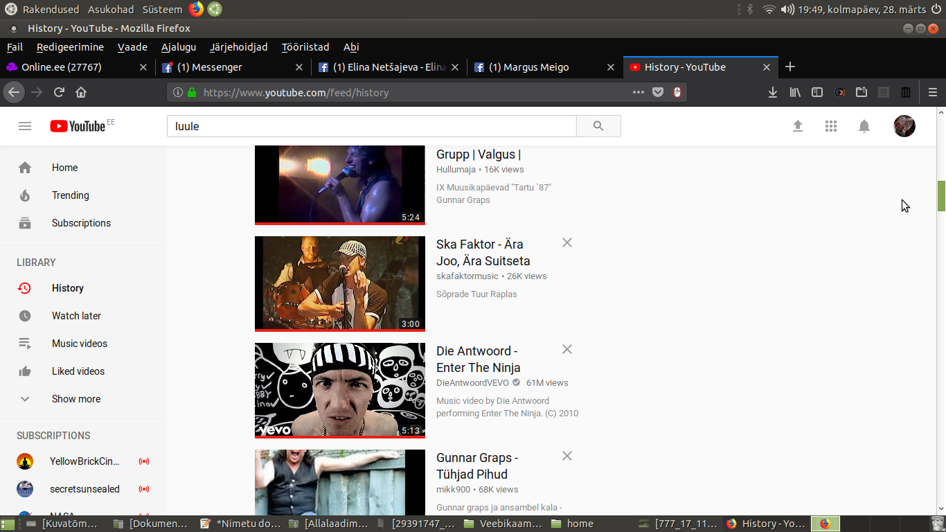The image size is (946, 532).
Task: Open the Abi menu
Action: tap(351, 47)
